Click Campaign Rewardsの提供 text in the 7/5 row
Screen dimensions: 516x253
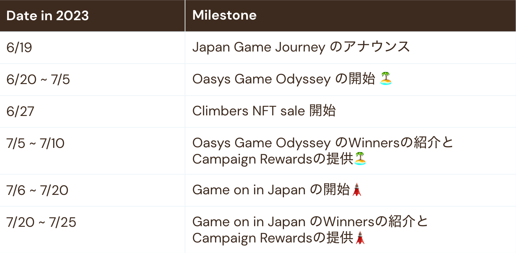pyautogui.click(x=273, y=159)
